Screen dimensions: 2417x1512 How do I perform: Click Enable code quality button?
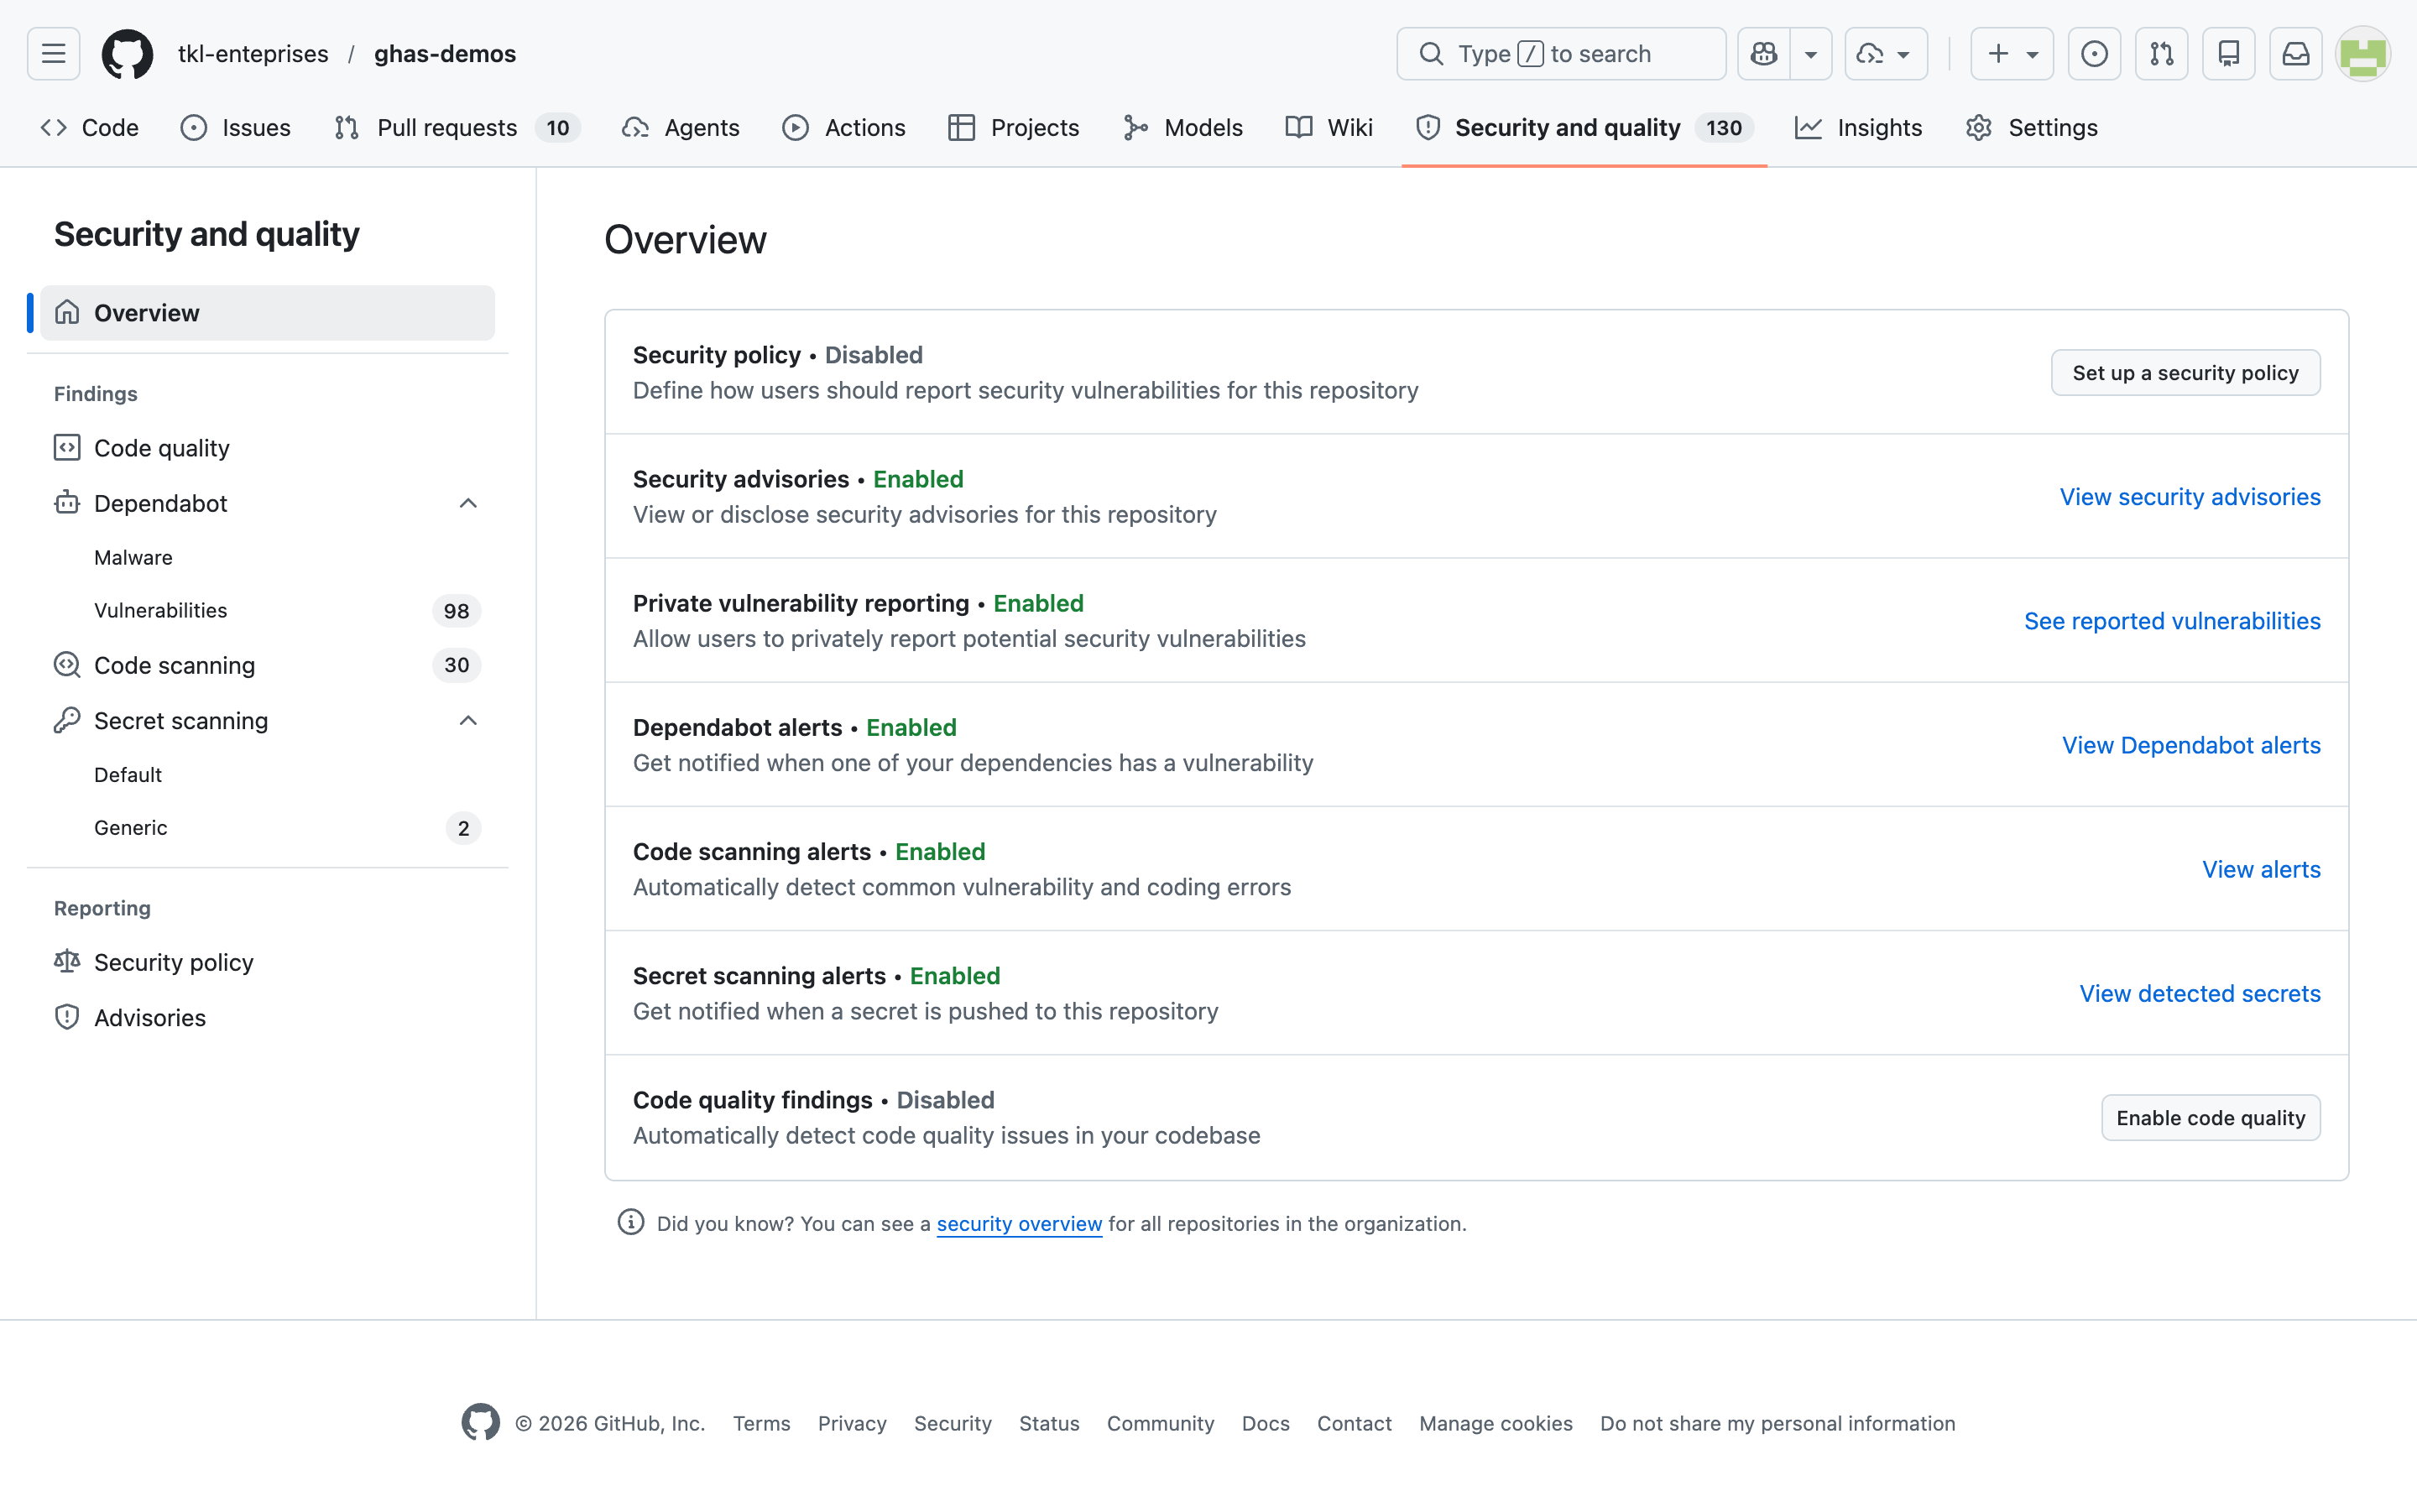(2210, 1118)
